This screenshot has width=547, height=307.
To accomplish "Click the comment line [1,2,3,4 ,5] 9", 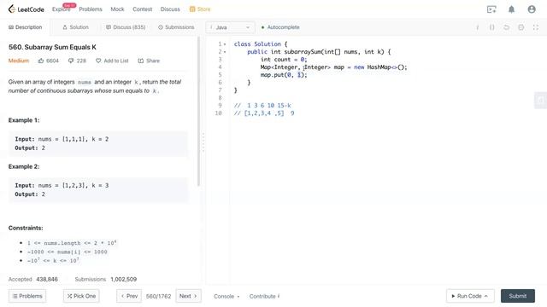I will pyautogui.click(x=264, y=113).
